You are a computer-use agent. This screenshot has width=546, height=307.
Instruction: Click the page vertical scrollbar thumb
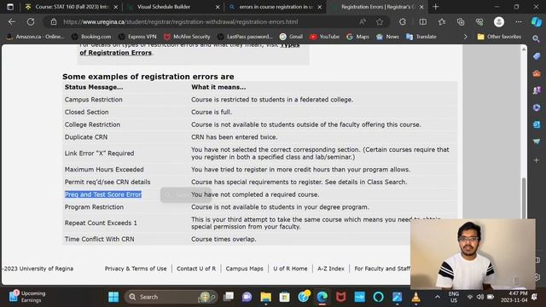(x=523, y=198)
